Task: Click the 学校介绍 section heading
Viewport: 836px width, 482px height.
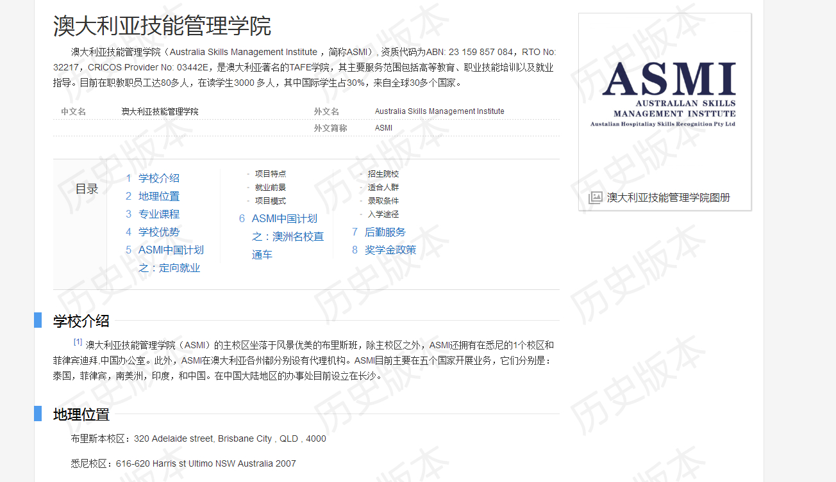Action: 81,321
